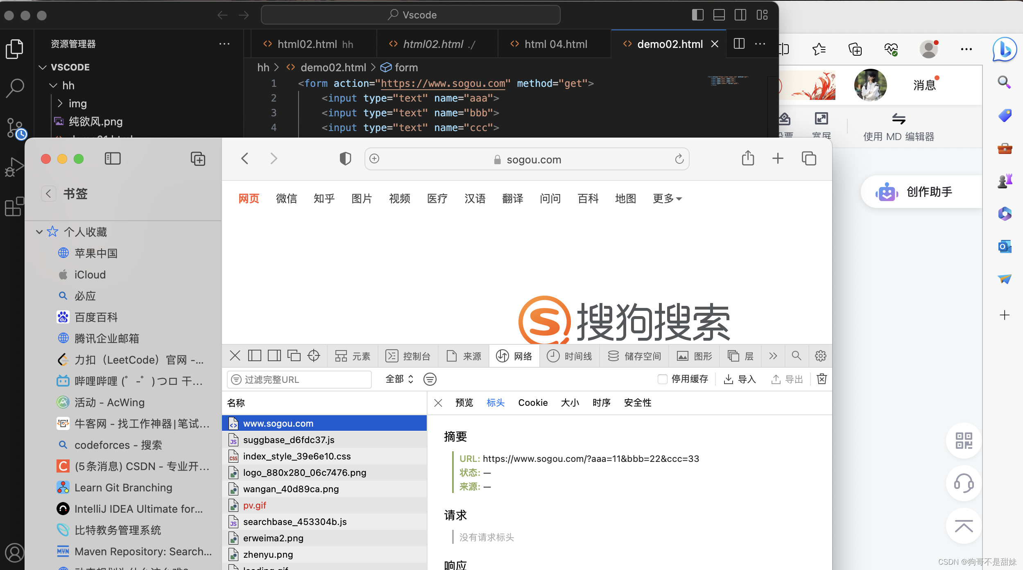Screen dimensions: 1023x570
Task: Expand the img folder
Action: (60, 103)
